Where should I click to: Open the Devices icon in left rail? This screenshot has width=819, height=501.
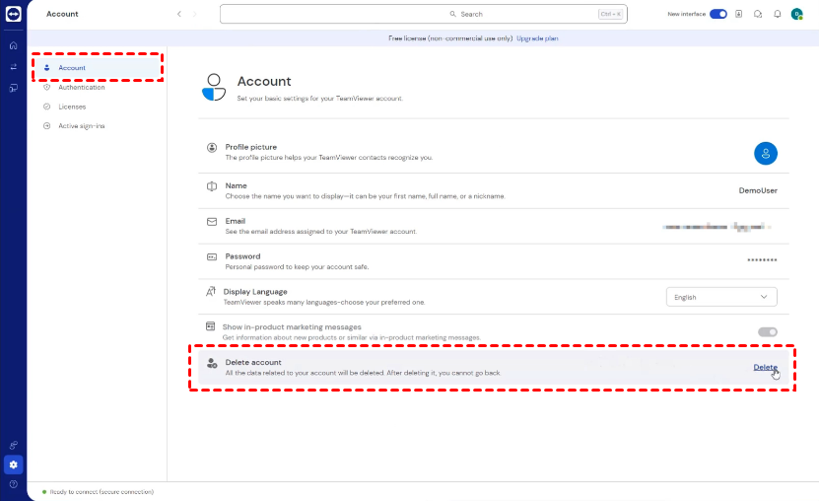click(14, 88)
